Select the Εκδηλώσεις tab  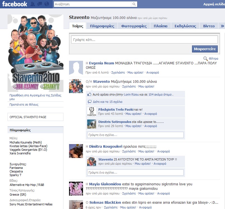coord(185,26)
